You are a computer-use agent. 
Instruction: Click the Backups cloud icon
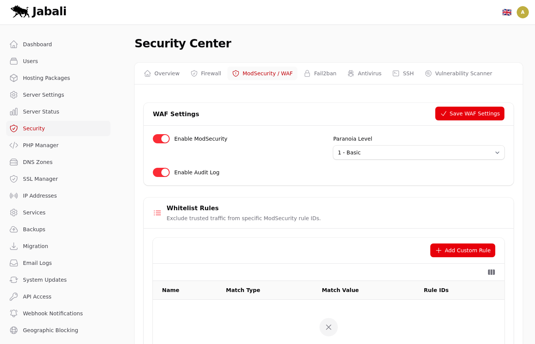(x=14, y=229)
